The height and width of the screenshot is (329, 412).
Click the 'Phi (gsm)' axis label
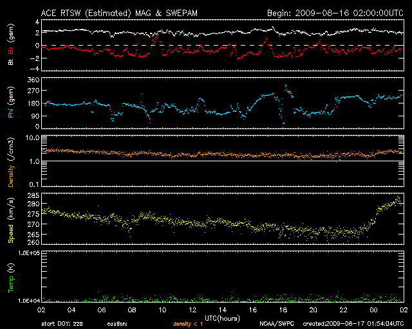[x=11, y=103]
